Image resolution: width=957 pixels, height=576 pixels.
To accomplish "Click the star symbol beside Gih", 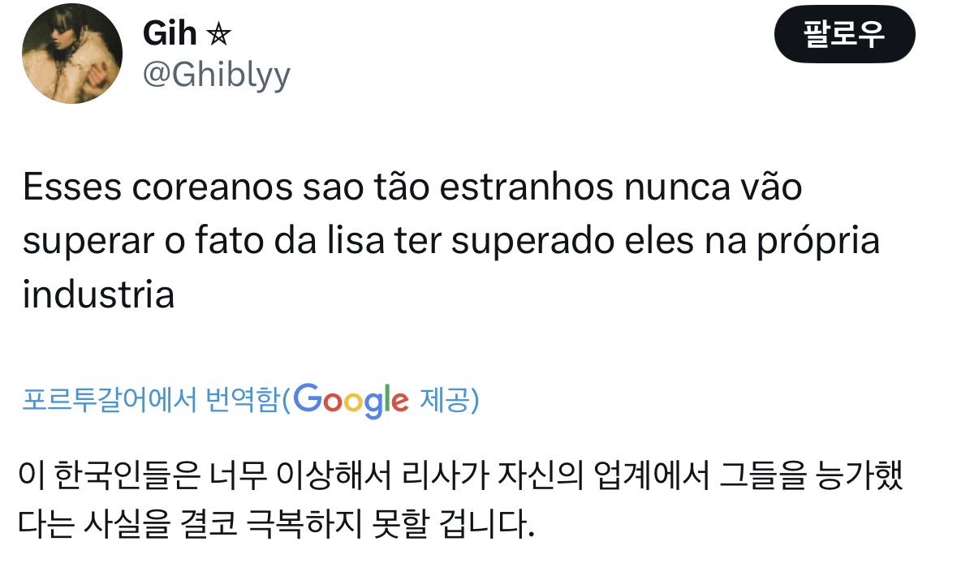I will click(220, 35).
